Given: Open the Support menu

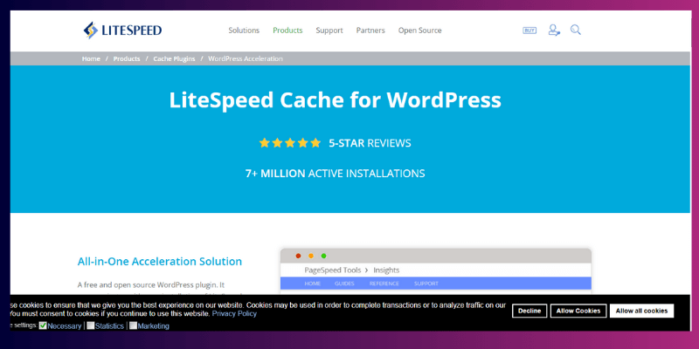Looking at the screenshot, I should coord(329,31).
